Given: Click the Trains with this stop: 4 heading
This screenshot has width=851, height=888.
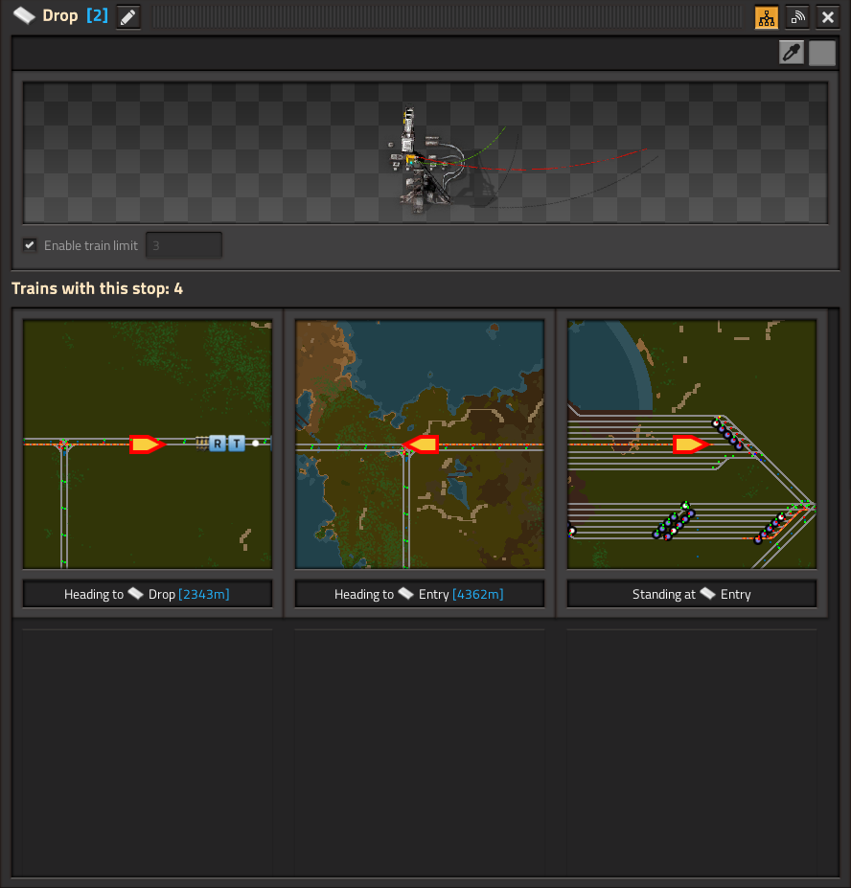Looking at the screenshot, I should [97, 289].
